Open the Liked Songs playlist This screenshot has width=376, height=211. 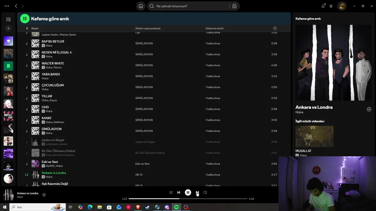(x=8, y=41)
